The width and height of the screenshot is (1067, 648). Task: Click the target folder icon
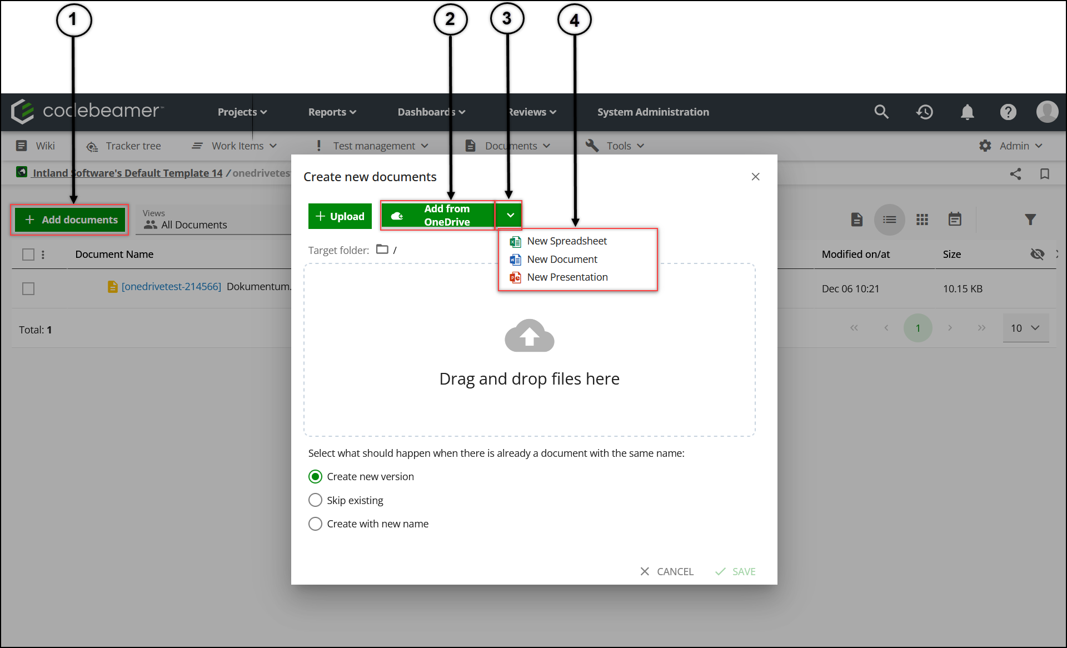382,249
